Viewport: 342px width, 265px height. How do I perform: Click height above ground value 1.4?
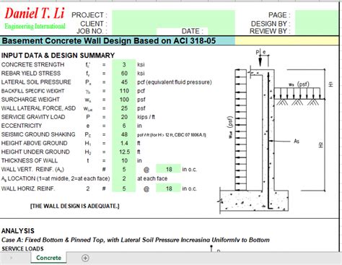coord(124,143)
